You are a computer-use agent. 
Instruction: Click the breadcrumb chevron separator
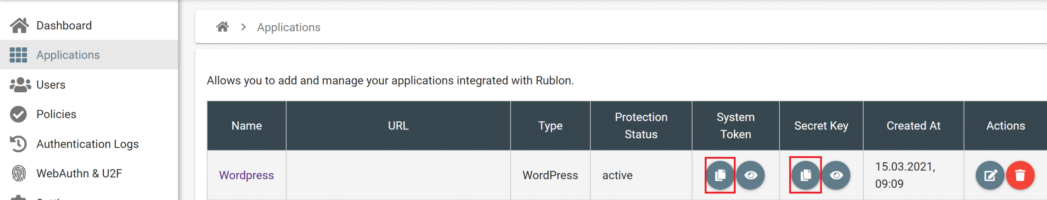coord(244,27)
